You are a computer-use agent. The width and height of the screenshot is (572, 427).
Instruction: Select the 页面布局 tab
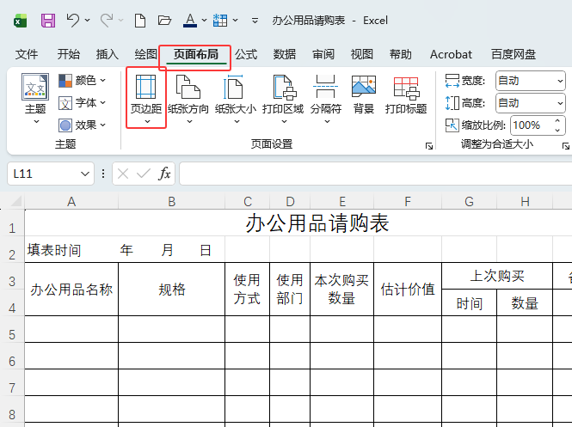pos(196,54)
